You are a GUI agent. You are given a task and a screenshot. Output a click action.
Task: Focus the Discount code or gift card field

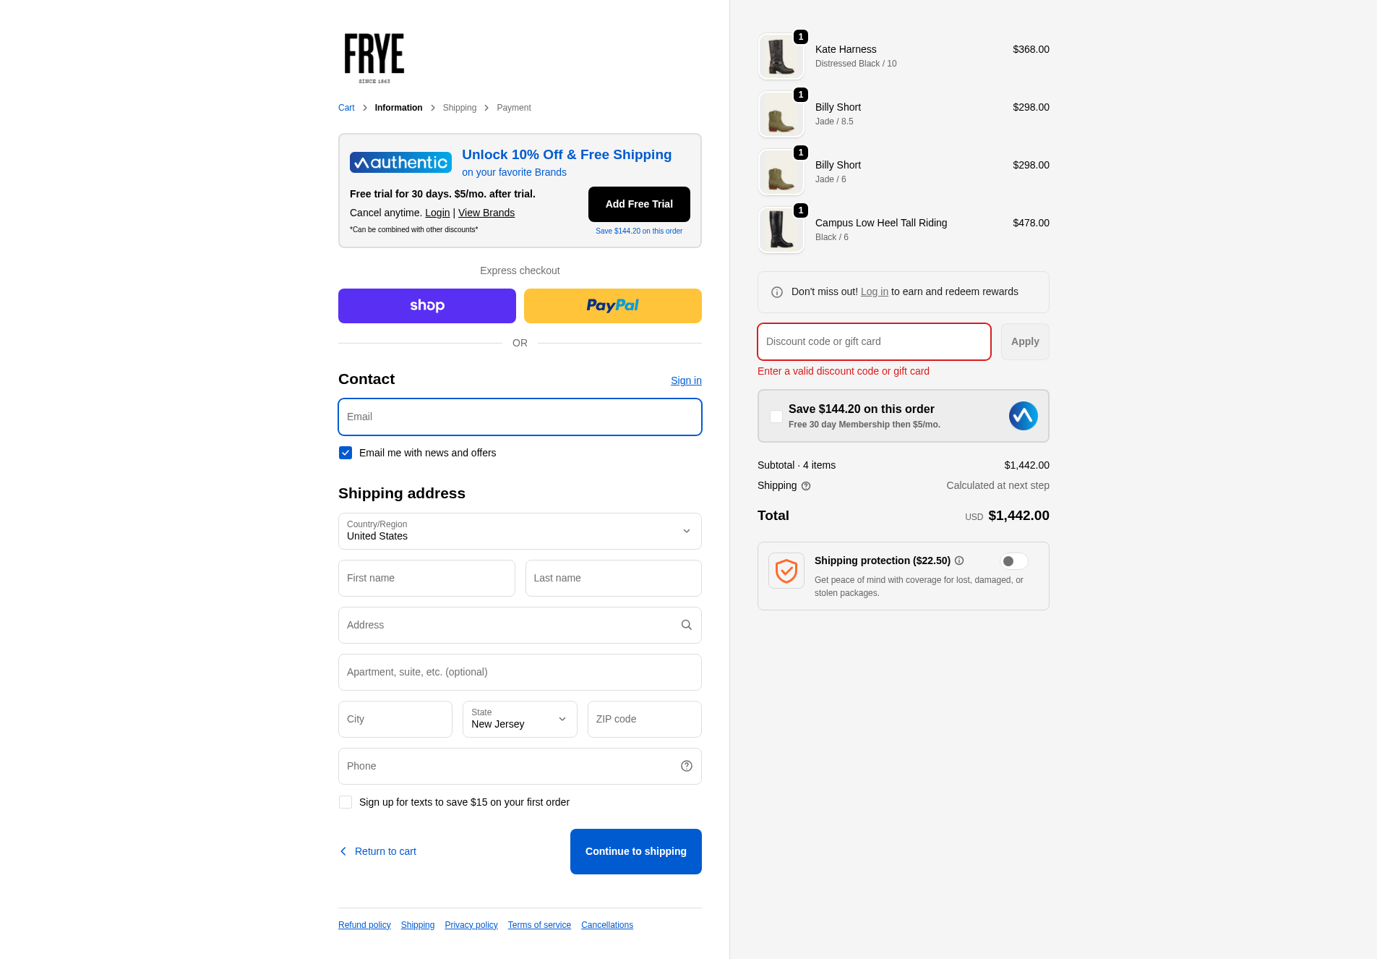[x=874, y=341]
